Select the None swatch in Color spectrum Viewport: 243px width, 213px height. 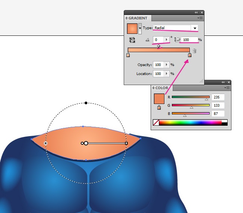pyautogui.click(x=156, y=122)
